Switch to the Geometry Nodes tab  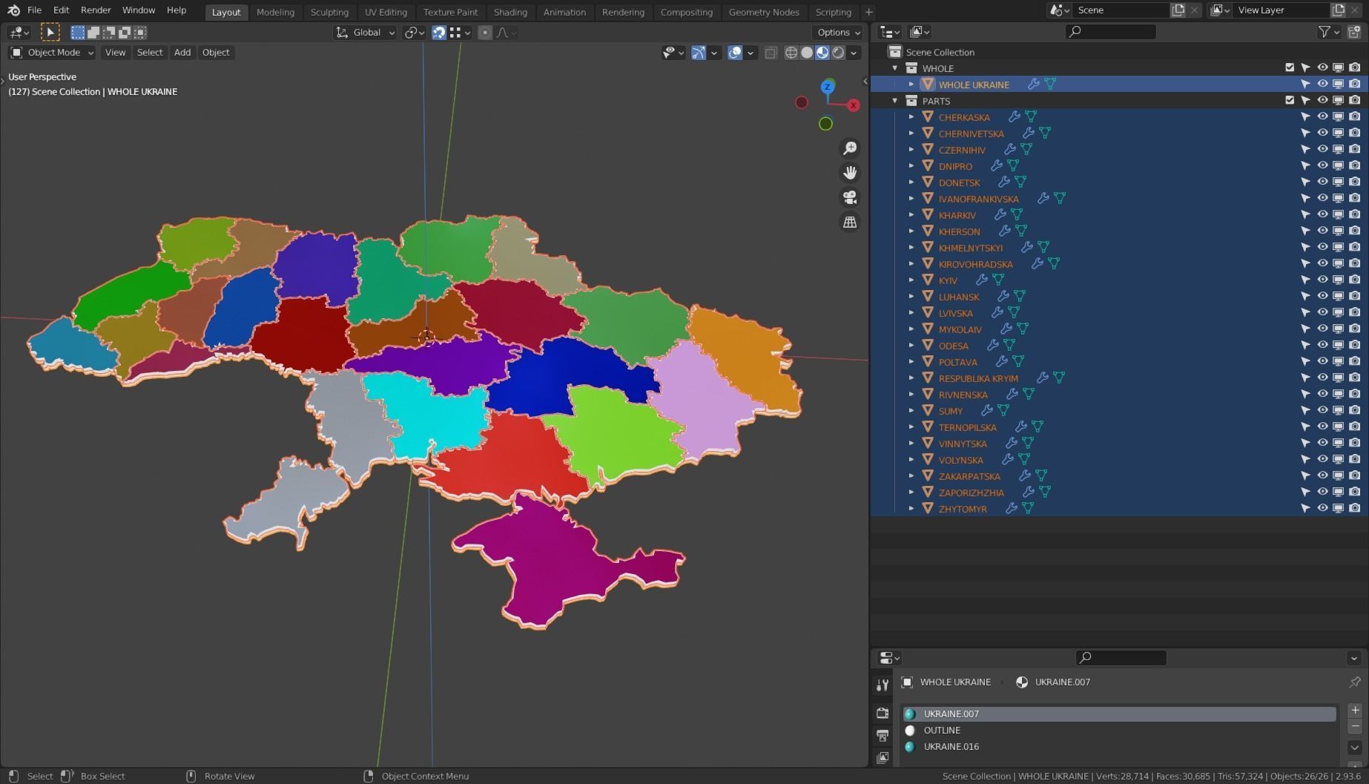(x=764, y=12)
